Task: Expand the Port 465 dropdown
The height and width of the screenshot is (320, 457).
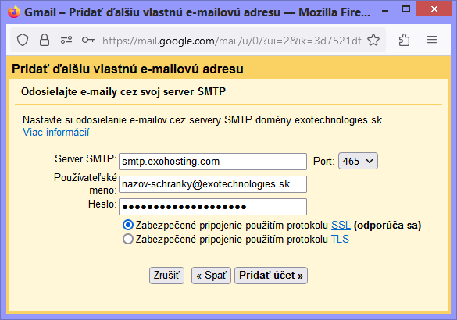Action: coord(358,161)
